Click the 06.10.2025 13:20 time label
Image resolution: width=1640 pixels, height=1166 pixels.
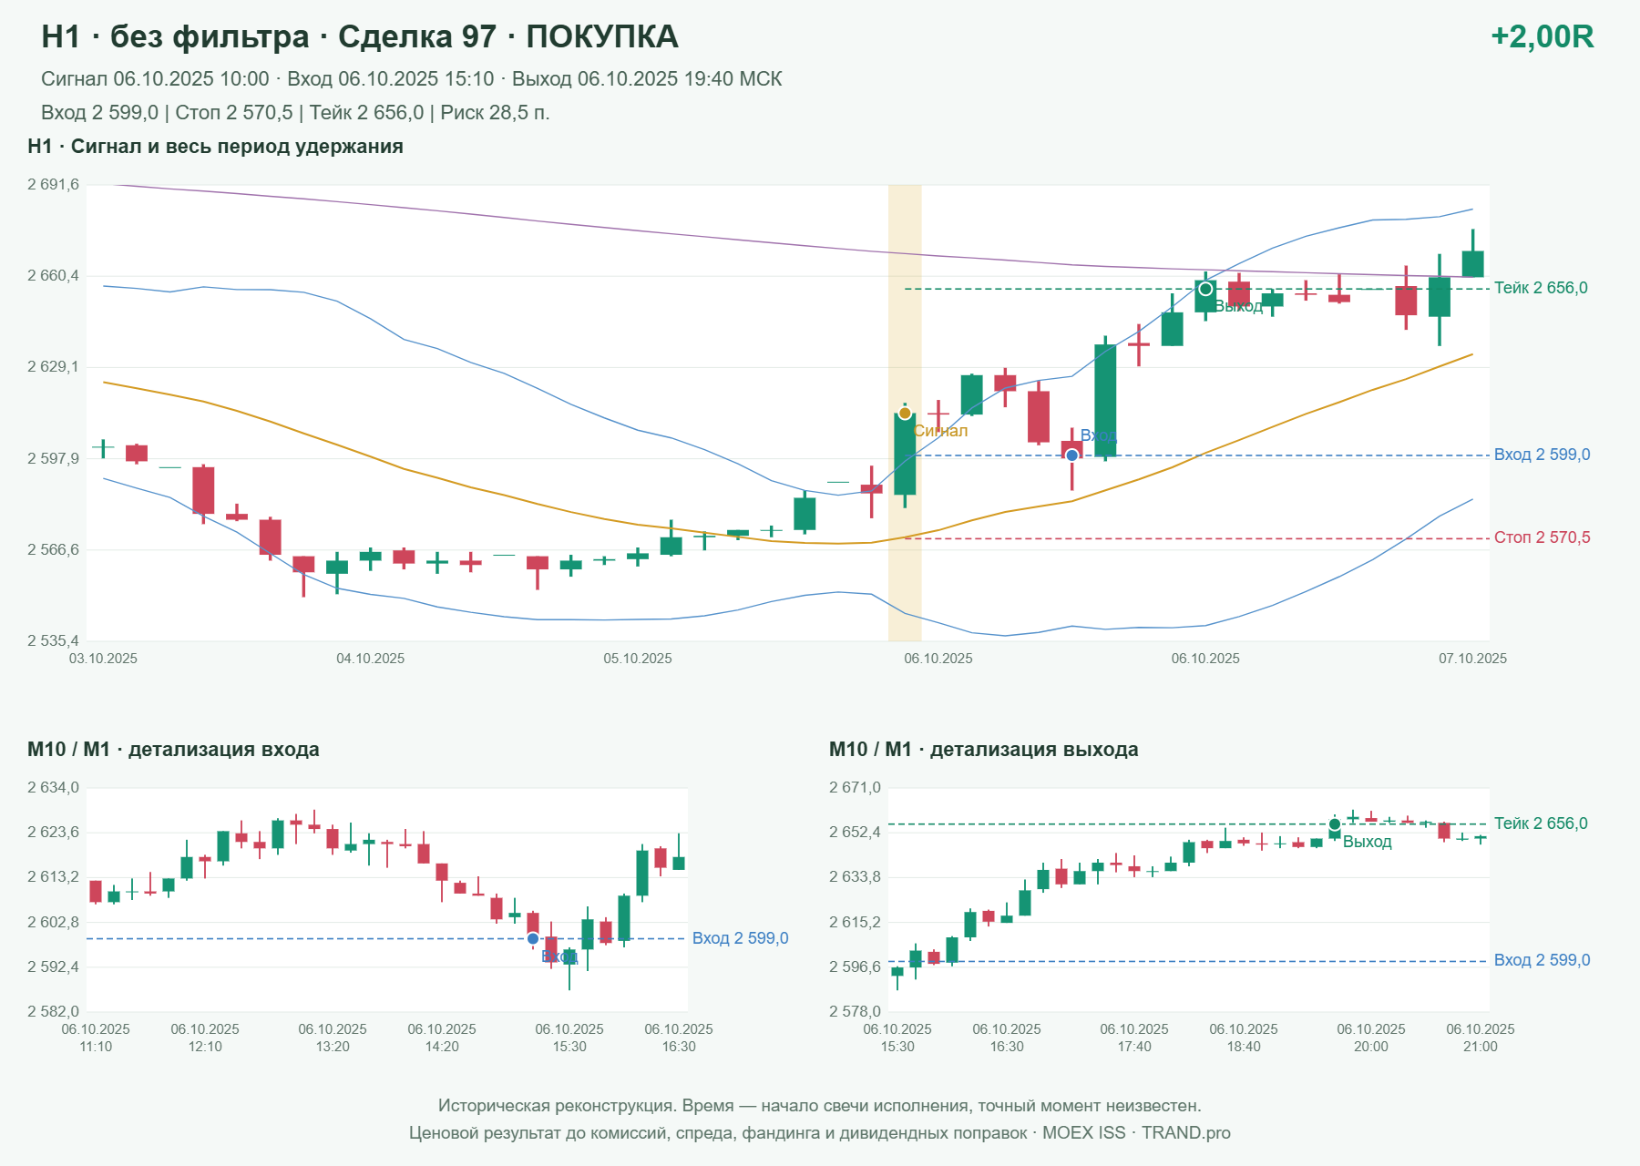pos(333,1038)
